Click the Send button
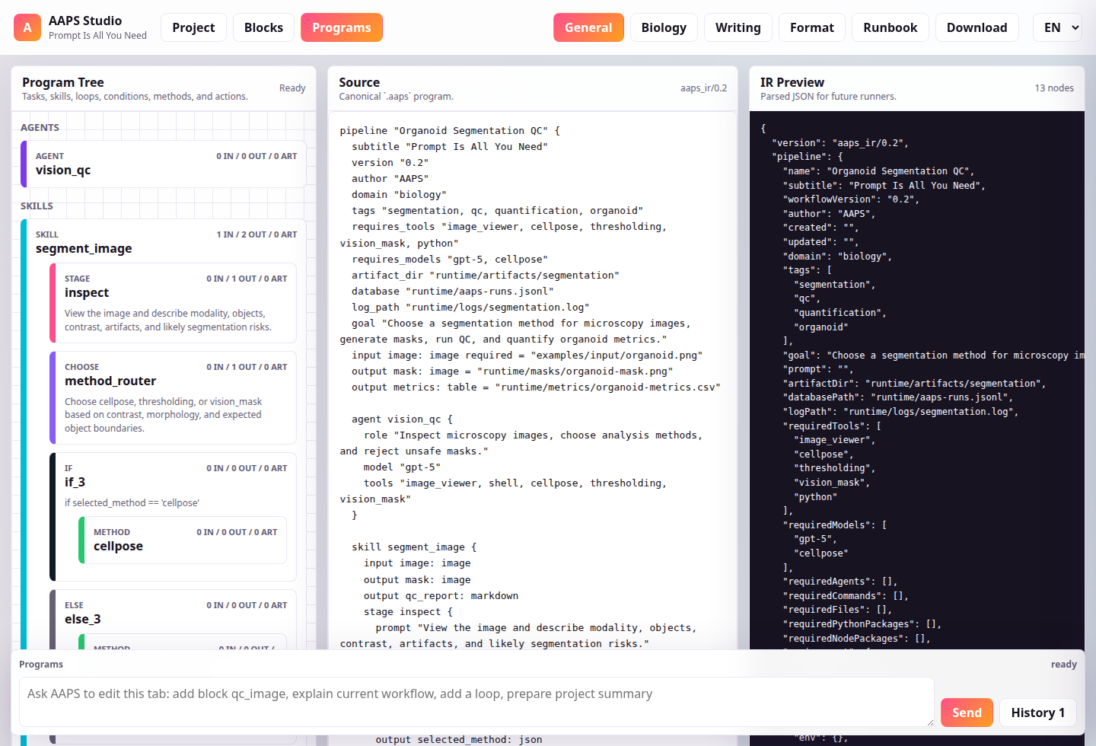Viewport: 1096px width, 746px height. tap(967, 713)
